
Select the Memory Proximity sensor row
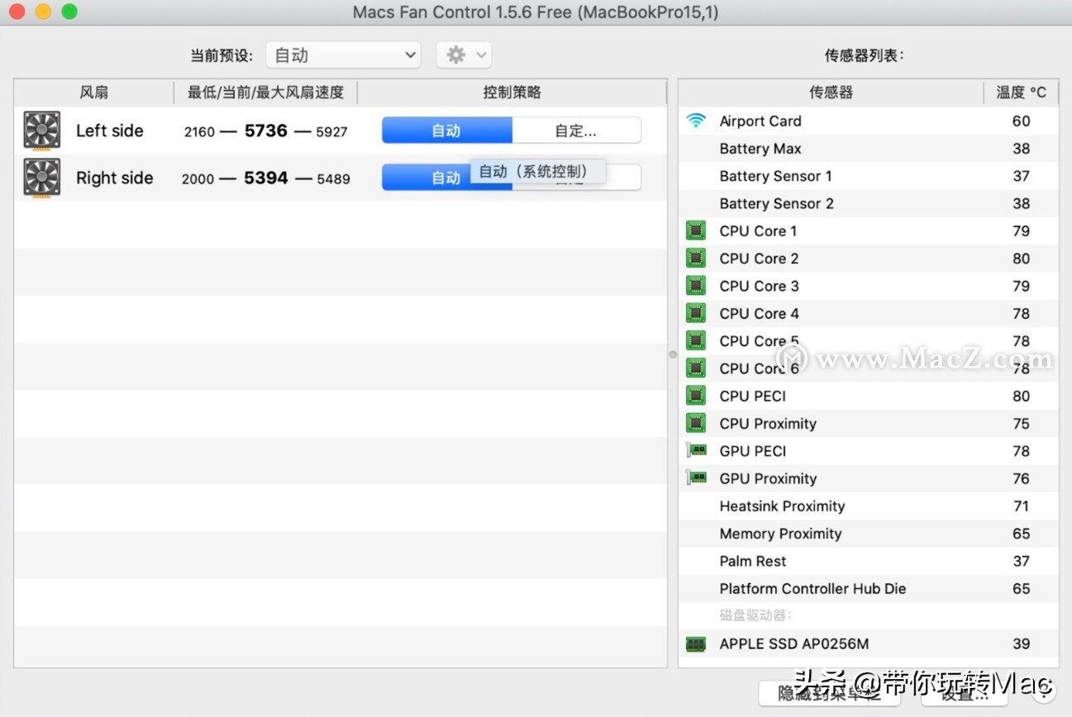(x=868, y=534)
